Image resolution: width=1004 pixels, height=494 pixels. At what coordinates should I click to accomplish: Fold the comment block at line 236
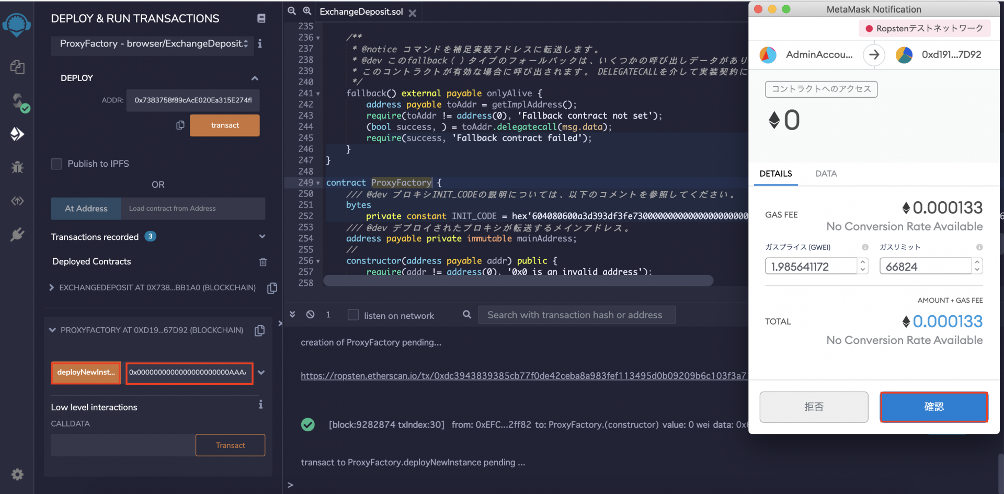318,38
